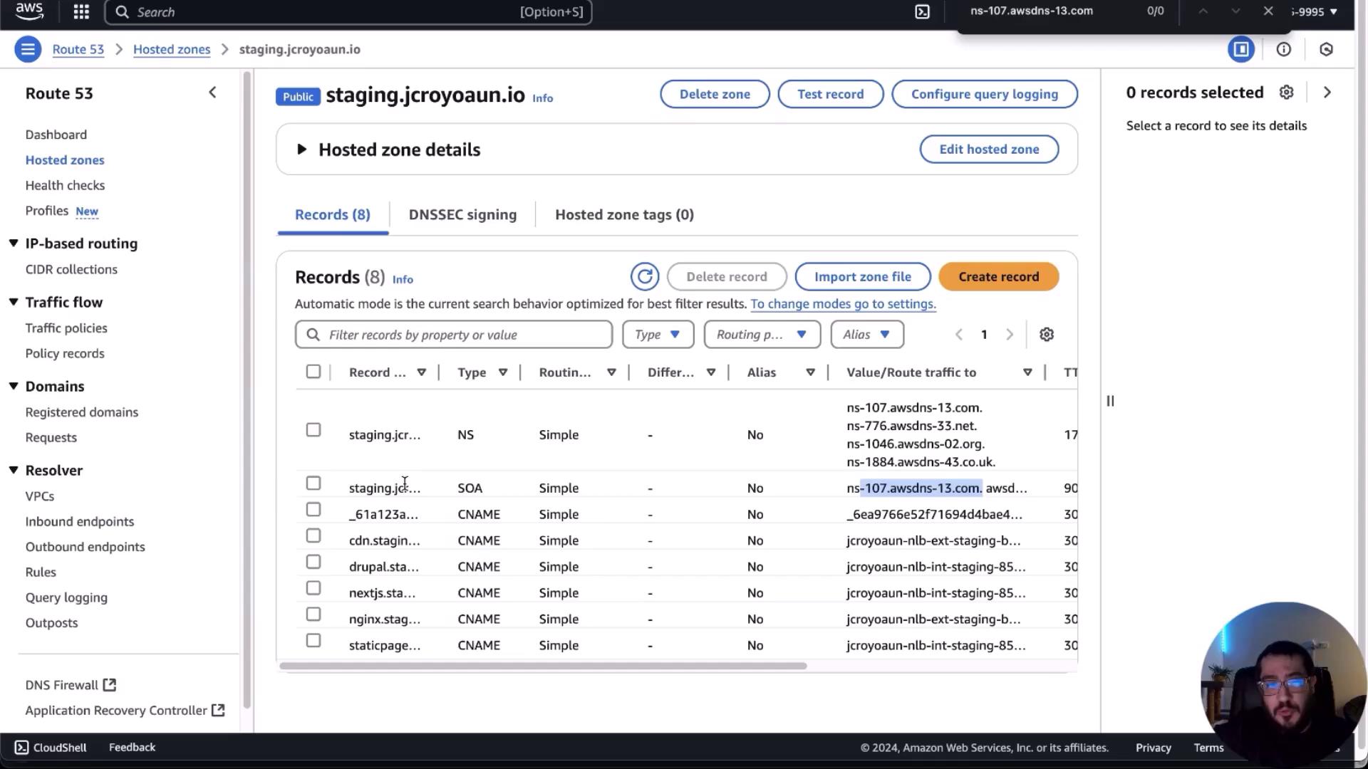Click the Create record button
This screenshot has width=1368, height=769.
pos(998,276)
